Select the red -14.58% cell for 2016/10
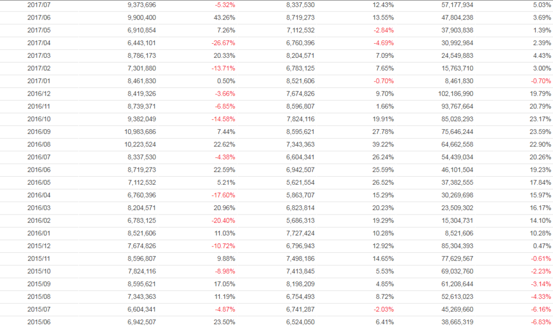 [222, 119]
